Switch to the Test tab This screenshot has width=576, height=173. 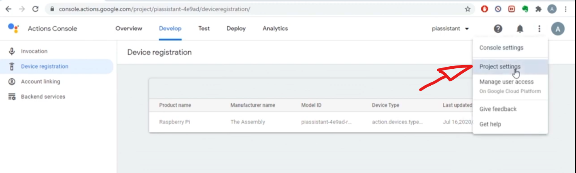[204, 29]
